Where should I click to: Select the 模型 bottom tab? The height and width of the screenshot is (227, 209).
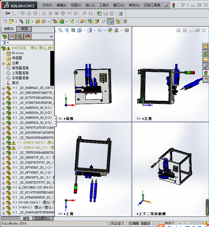[x=26, y=218]
